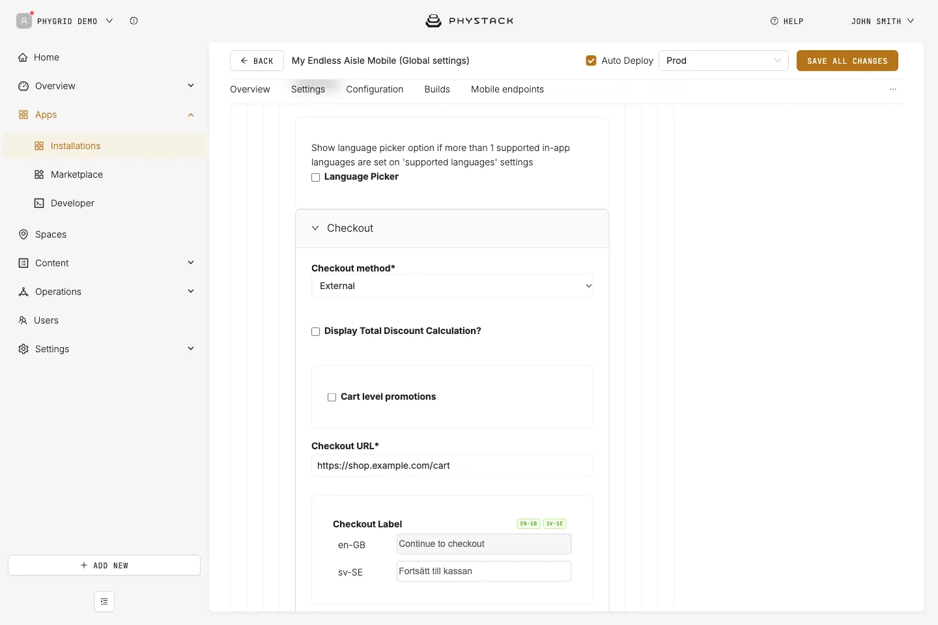Click the Overview gauge icon
938x625 pixels.
tap(23, 86)
